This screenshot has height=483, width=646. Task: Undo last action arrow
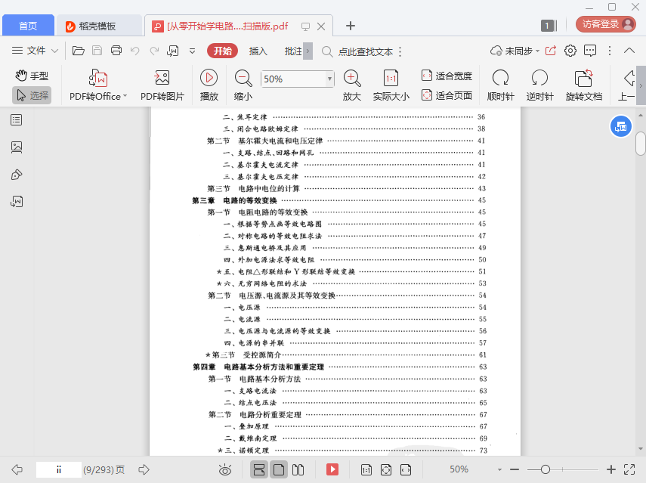(x=135, y=51)
